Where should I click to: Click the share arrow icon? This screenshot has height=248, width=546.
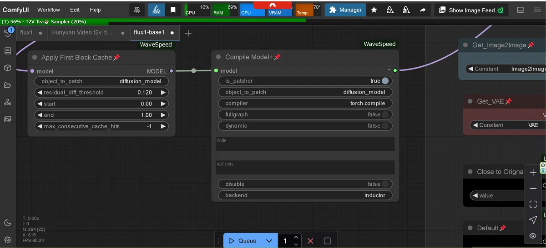tap(423, 10)
